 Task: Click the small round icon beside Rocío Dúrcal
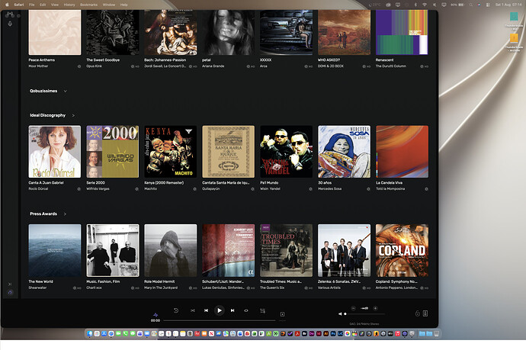click(x=79, y=189)
